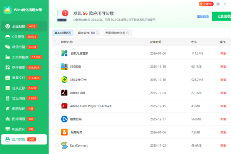Viewport: 231px width, 154px height.
Task: Click the EasyConnect app icon
Action: 64,145
